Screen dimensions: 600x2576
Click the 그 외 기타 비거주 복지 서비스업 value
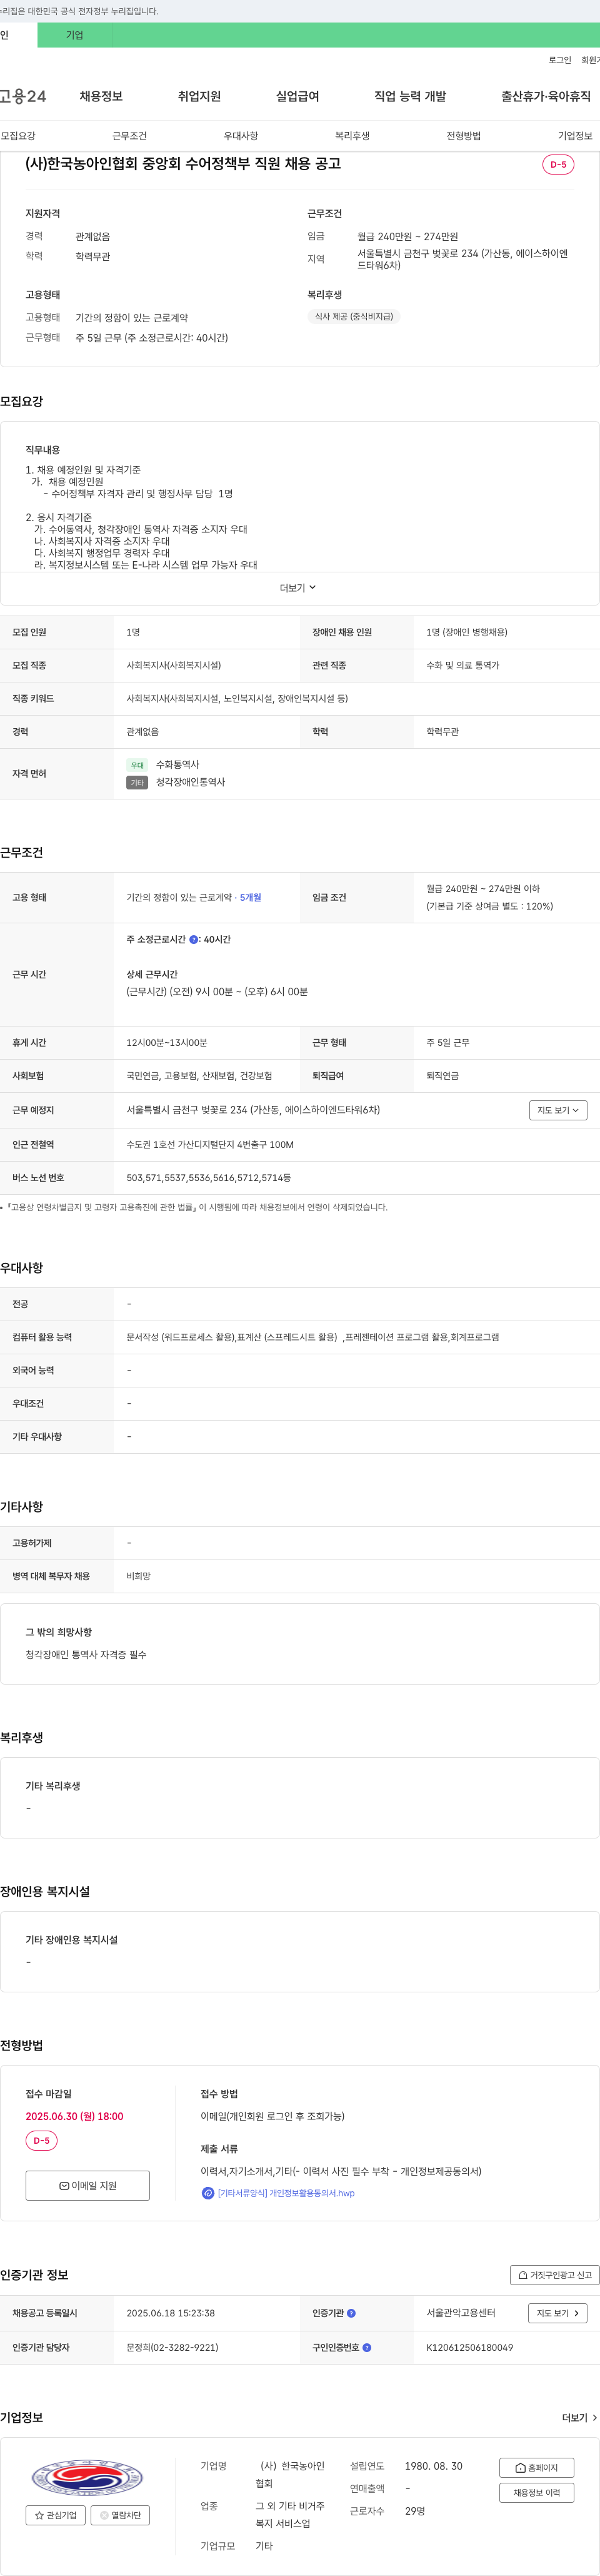coord(289,2515)
